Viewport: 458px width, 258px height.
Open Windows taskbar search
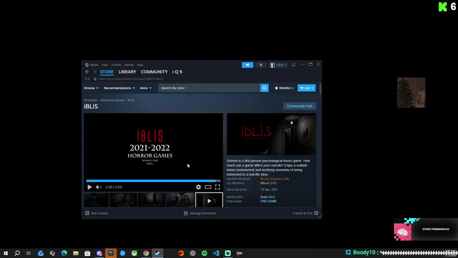[17, 253]
